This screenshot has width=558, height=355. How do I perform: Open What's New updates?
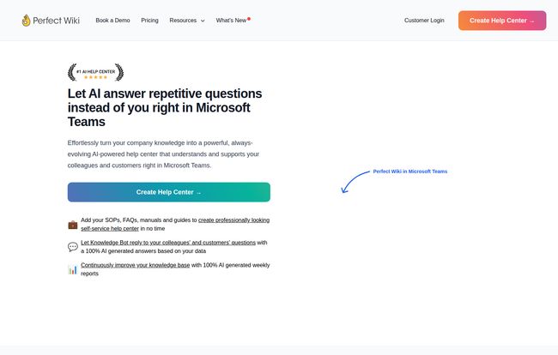231,21
